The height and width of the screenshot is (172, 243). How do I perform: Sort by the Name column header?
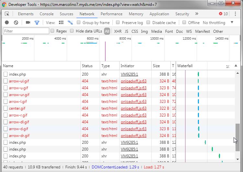41,66
